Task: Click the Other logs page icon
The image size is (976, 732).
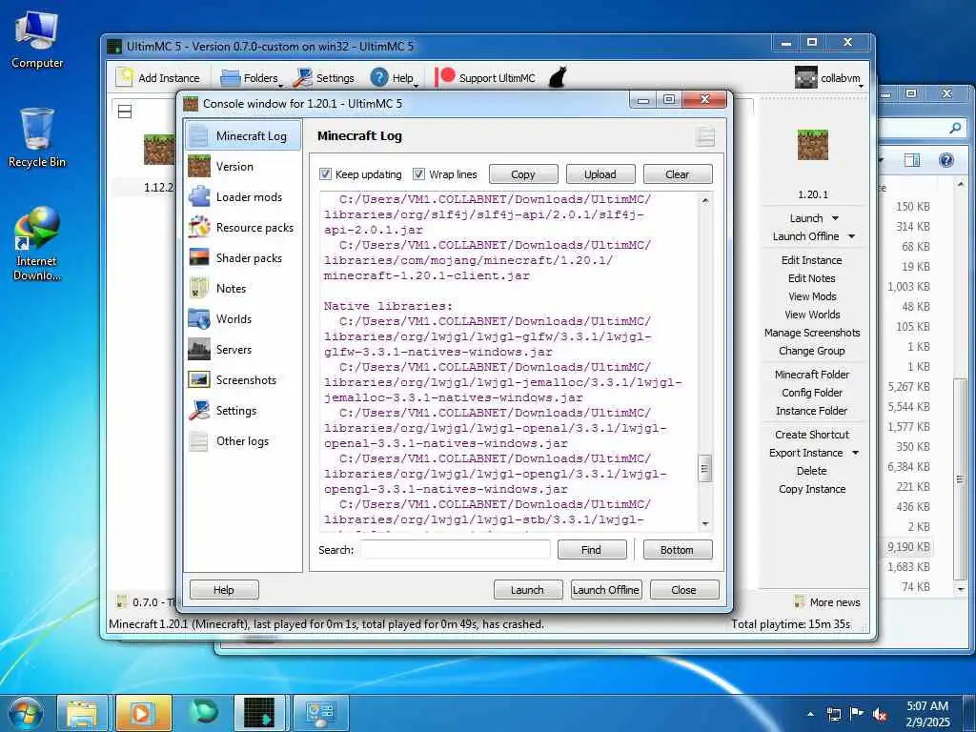Action: [x=199, y=440]
